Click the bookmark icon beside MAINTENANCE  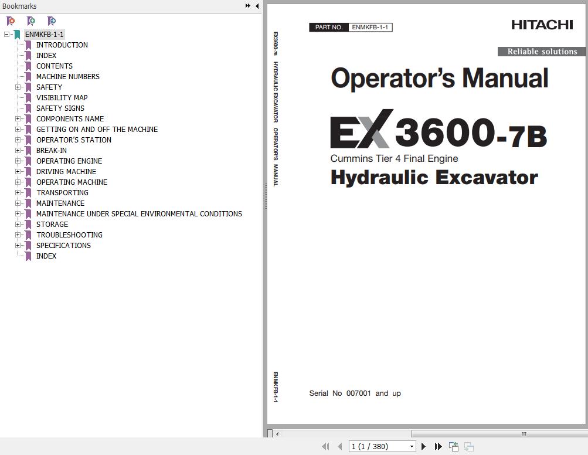click(28, 203)
